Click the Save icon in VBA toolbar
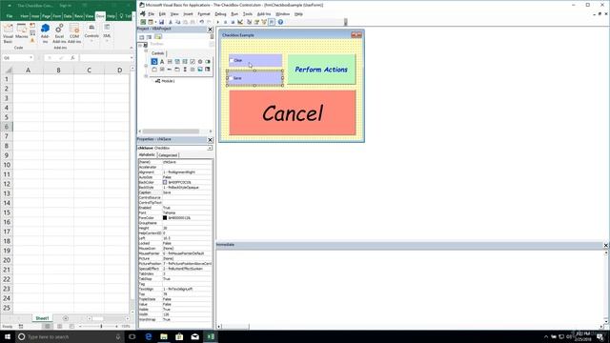 pos(161,22)
